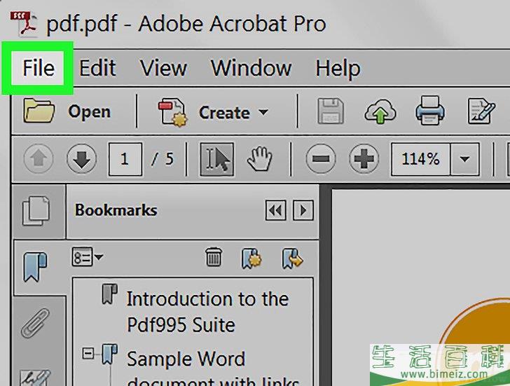The width and height of the screenshot is (510, 386).
Task: Click the Adobe Acrobat title bar icon
Action: coord(23,23)
